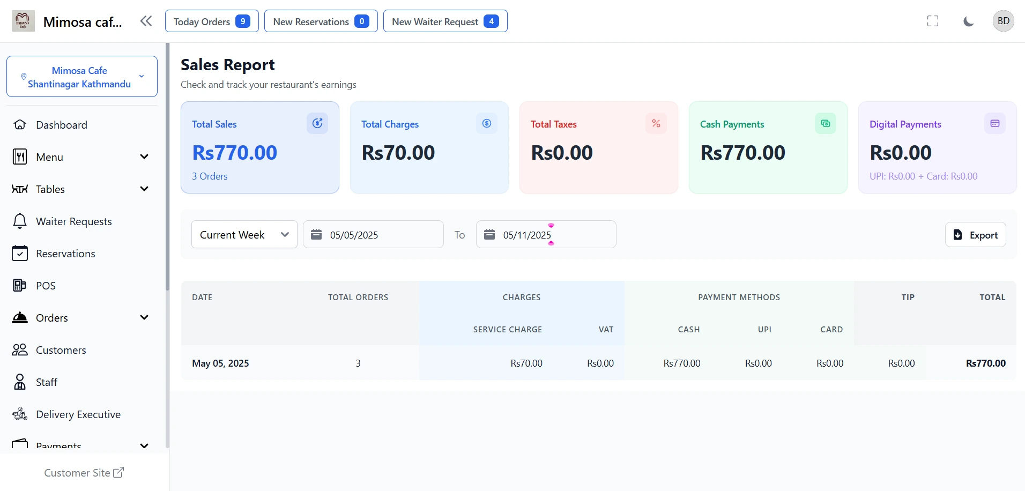Click the percentage icon on Total Taxes card

656,123
